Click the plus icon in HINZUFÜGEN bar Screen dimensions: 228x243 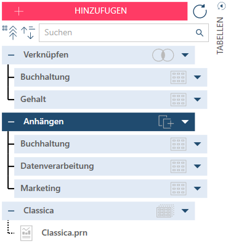click(19, 11)
